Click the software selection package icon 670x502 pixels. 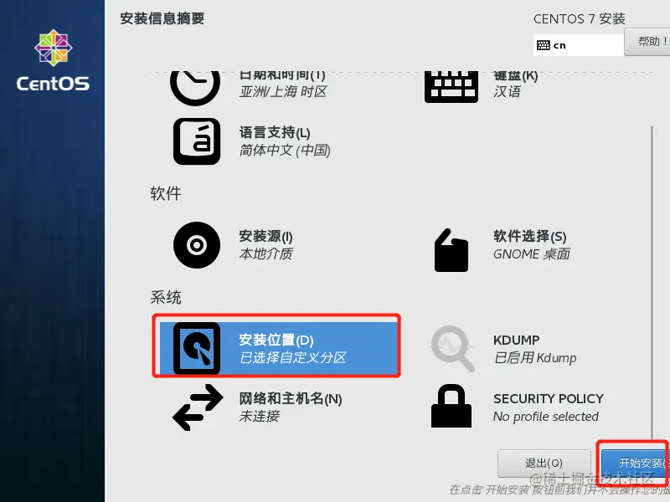(x=451, y=250)
